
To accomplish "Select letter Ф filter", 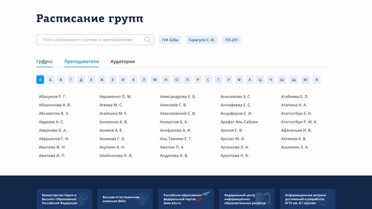I will click(x=239, y=80).
